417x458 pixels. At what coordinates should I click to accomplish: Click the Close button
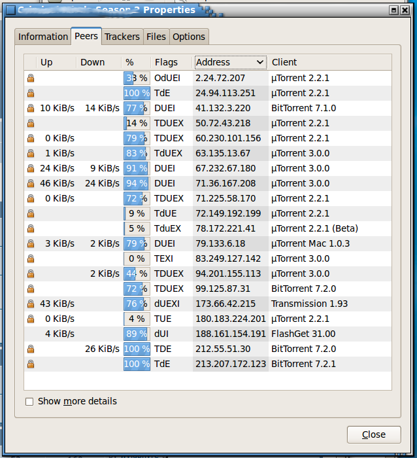click(x=374, y=434)
